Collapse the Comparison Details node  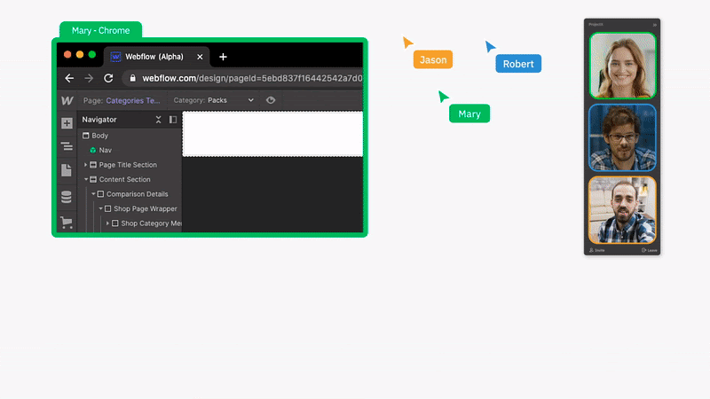pos(93,194)
